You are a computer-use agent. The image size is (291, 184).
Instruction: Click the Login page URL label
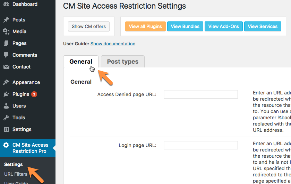(137, 145)
